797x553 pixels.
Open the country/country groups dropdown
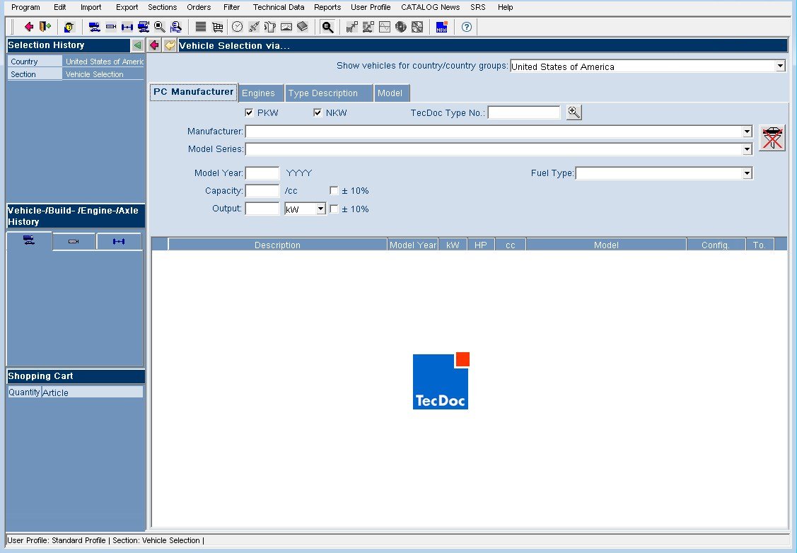(780, 66)
